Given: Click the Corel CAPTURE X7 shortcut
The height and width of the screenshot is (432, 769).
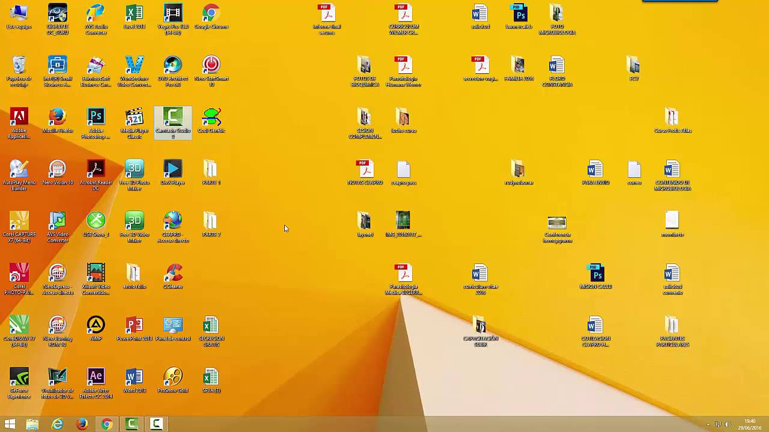Looking at the screenshot, I should pyautogui.click(x=19, y=228).
